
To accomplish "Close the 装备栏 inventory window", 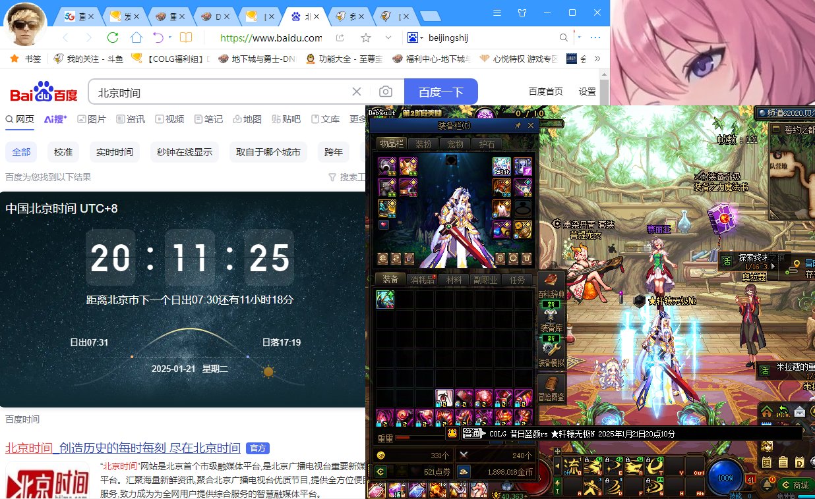I will click(x=530, y=125).
